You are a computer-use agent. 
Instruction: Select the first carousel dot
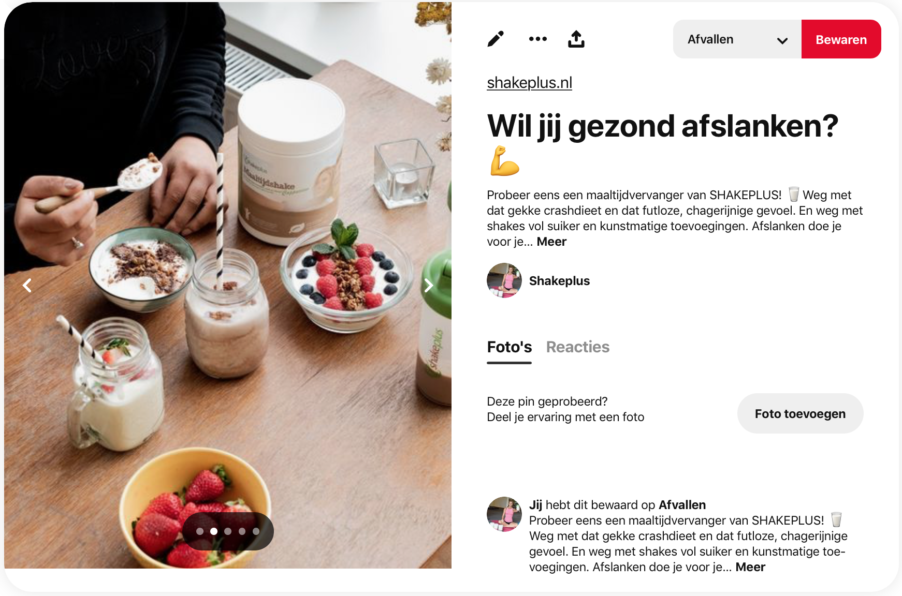coord(200,531)
